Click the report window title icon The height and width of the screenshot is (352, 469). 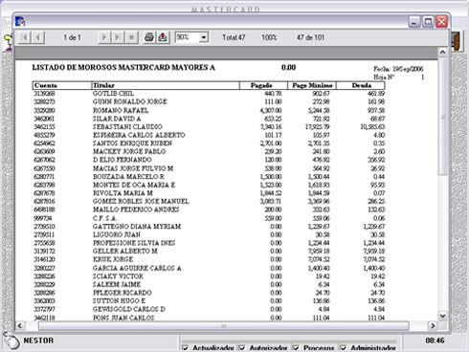pos(20,21)
